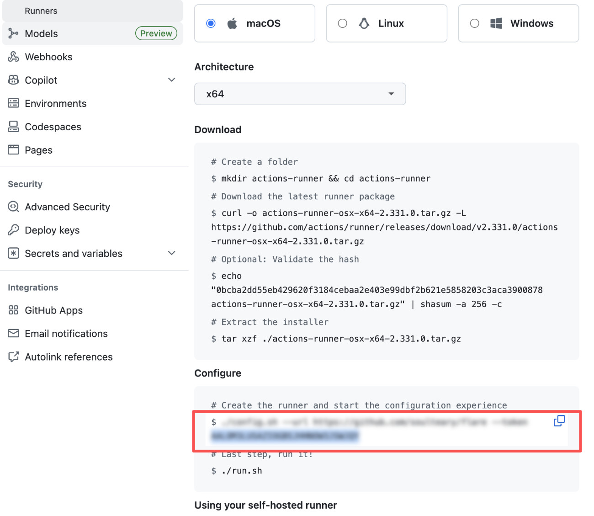Select the Windows radio button

474,23
